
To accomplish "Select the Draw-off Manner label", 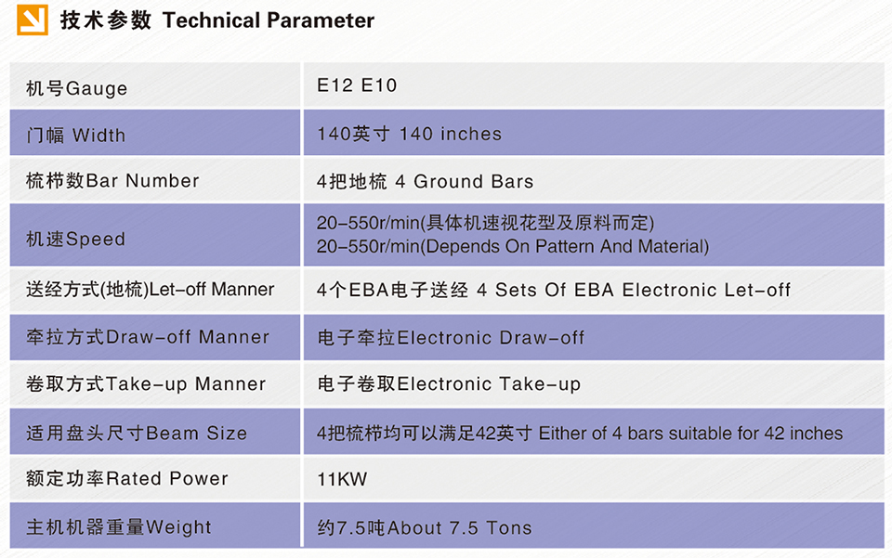I will click(148, 337).
